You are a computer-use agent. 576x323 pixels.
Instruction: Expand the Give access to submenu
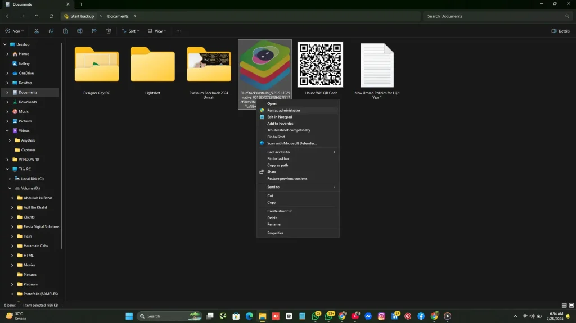[298, 152]
